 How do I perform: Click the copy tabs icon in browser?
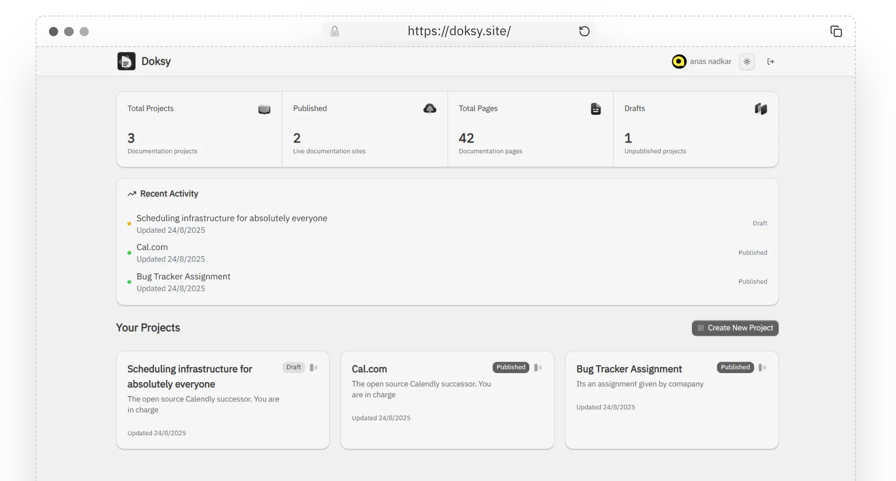click(x=836, y=31)
